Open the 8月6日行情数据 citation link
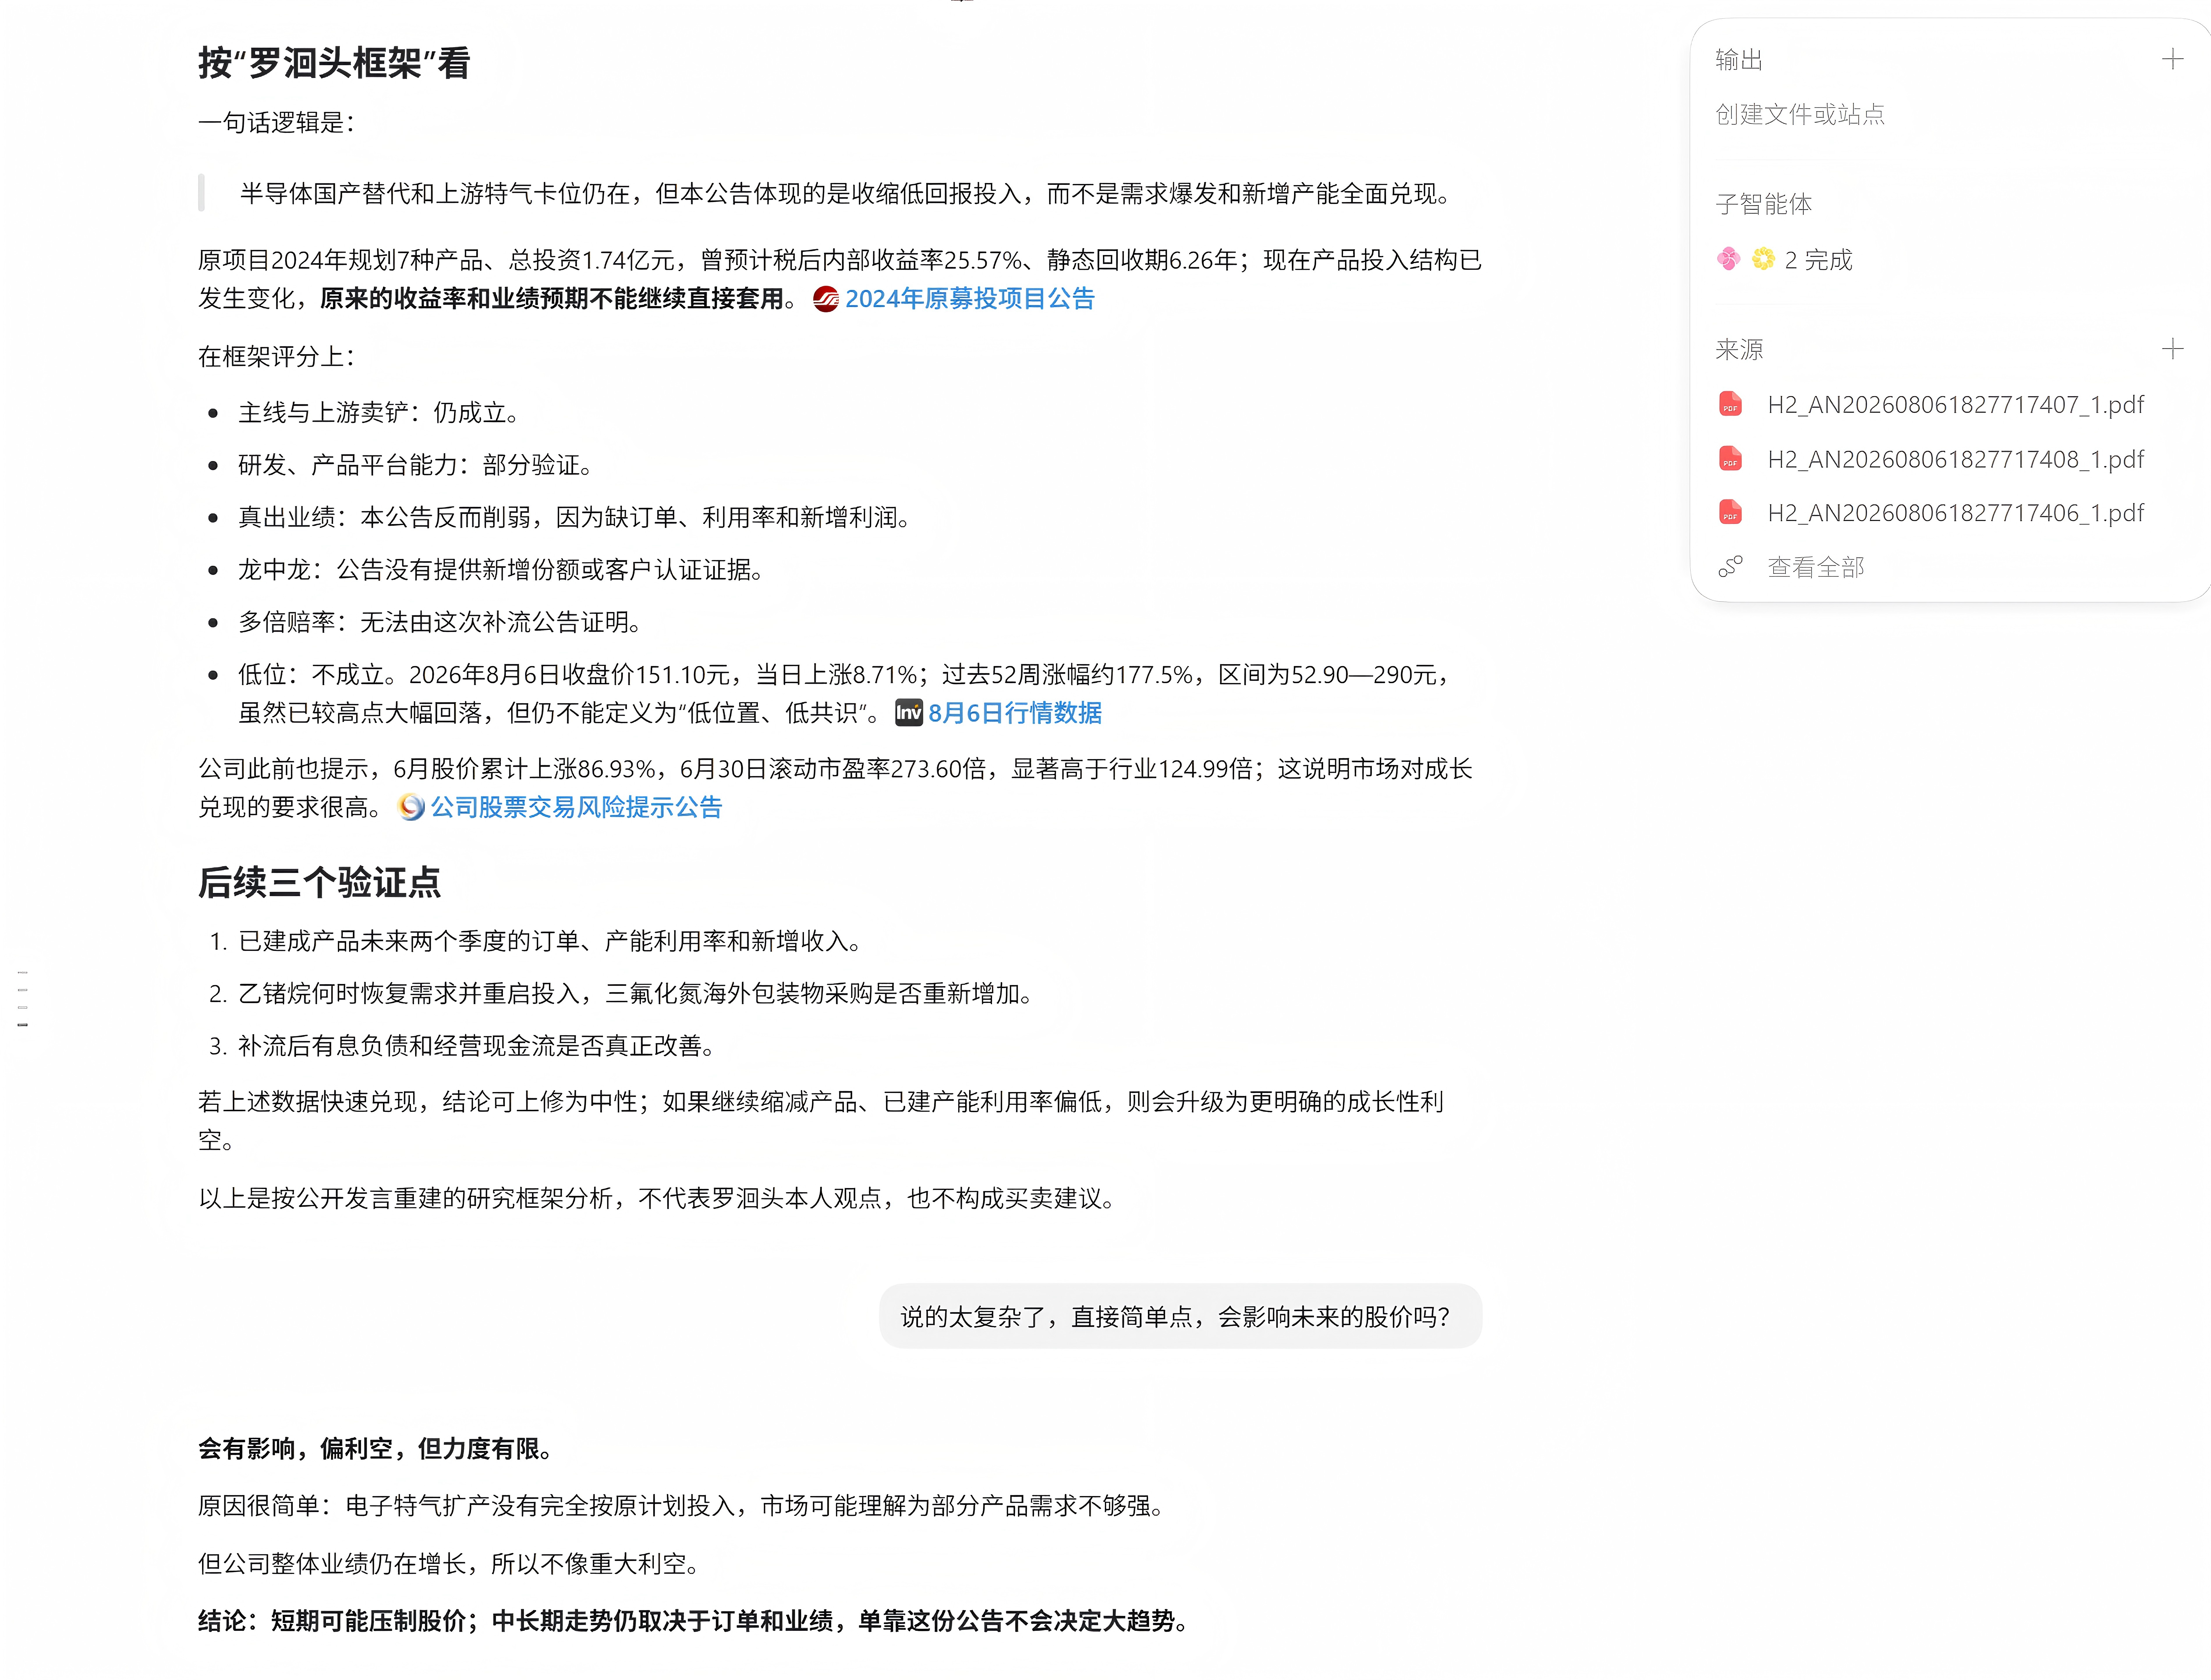Image resolution: width=2211 pixels, height=1680 pixels. pyautogui.click(x=1015, y=713)
